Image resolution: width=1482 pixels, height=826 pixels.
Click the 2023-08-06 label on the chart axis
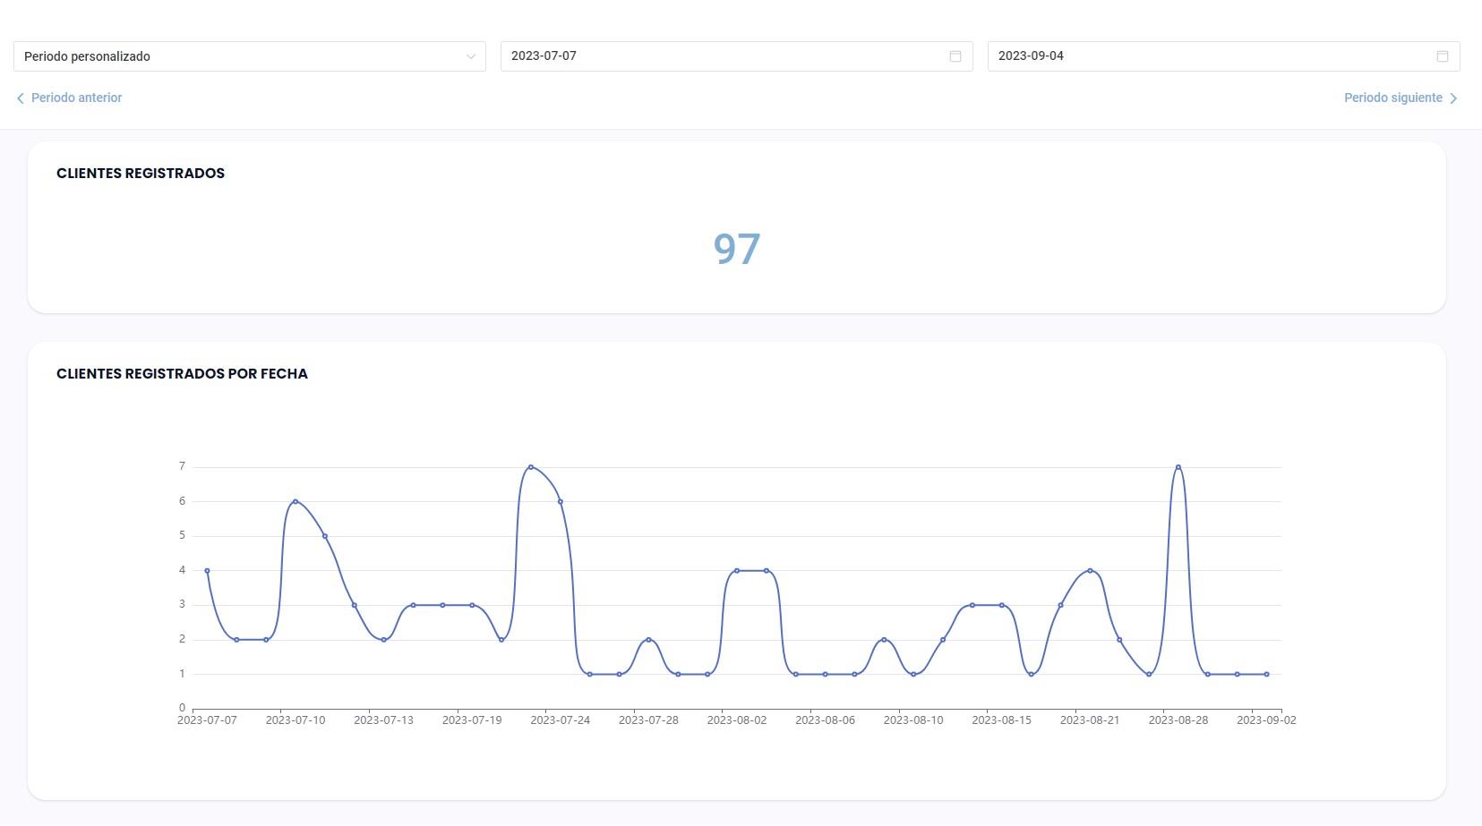[825, 720]
